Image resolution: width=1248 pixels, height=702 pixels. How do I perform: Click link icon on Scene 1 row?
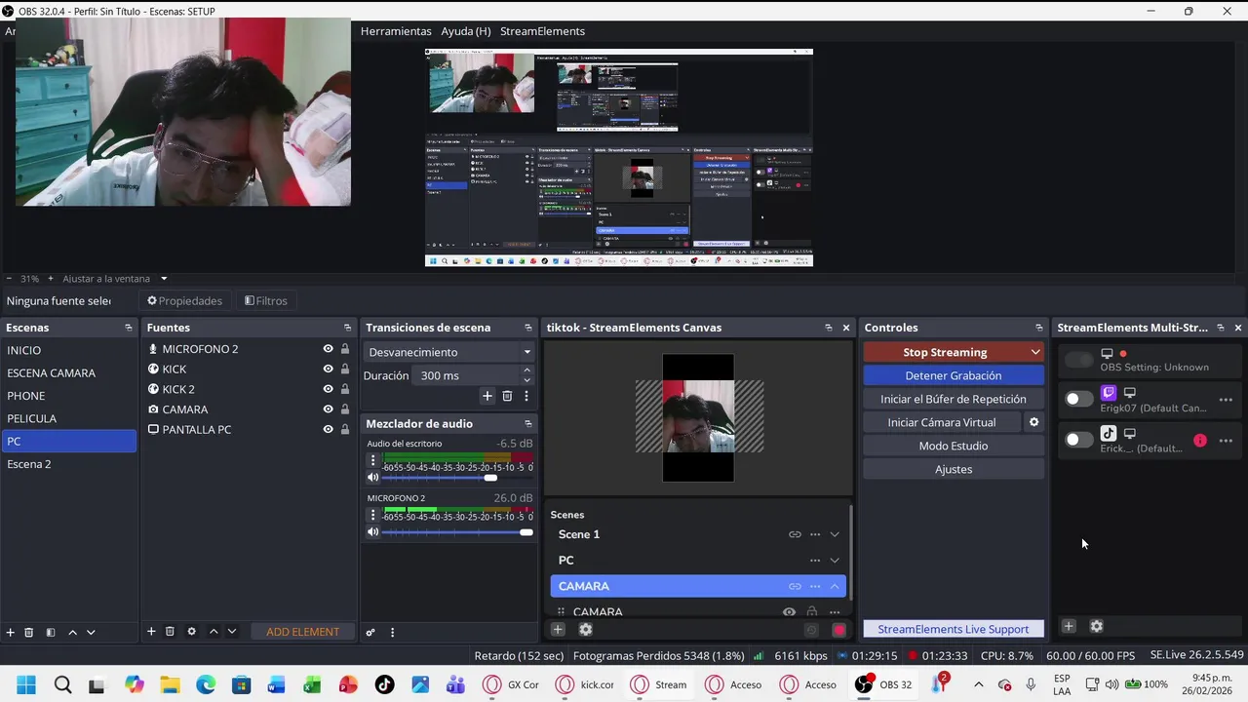(x=795, y=534)
